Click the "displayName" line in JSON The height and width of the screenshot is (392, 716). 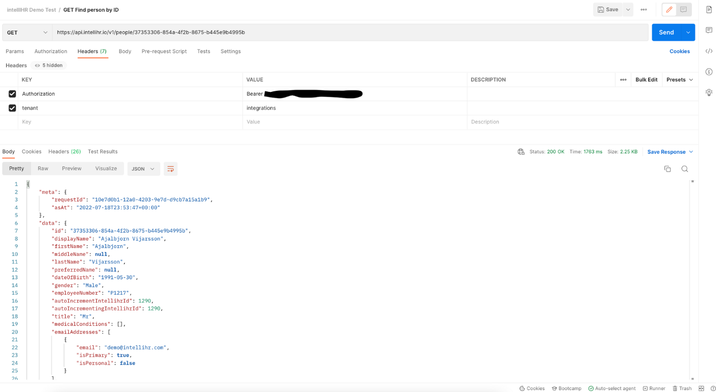[108, 239]
